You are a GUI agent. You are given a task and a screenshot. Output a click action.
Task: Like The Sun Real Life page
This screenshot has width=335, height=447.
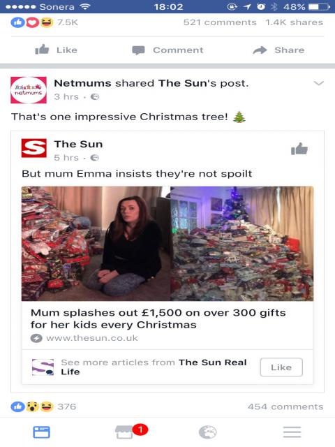pos(281,367)
